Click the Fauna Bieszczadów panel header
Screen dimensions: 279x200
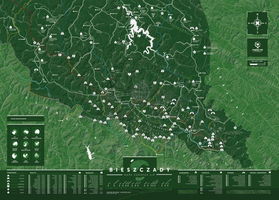tap(17, 119)
